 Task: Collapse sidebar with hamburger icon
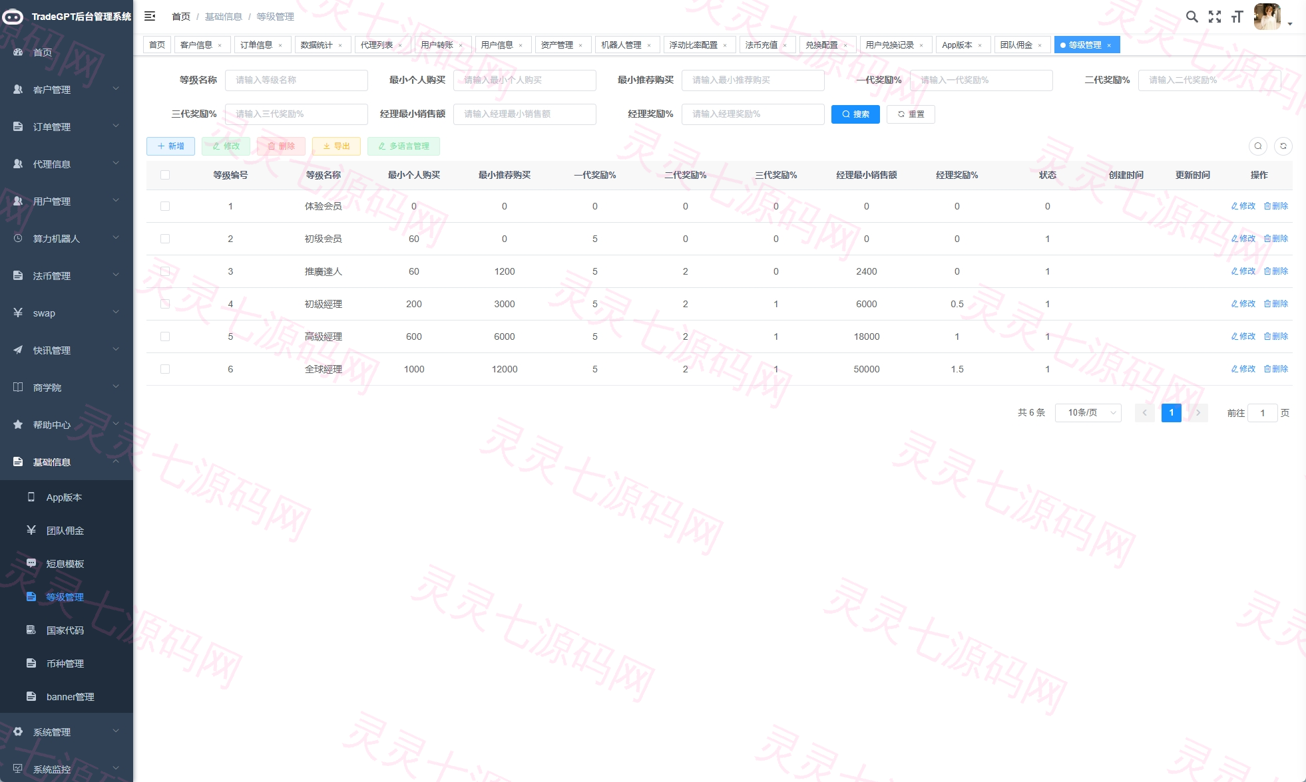tap(150, 16)
